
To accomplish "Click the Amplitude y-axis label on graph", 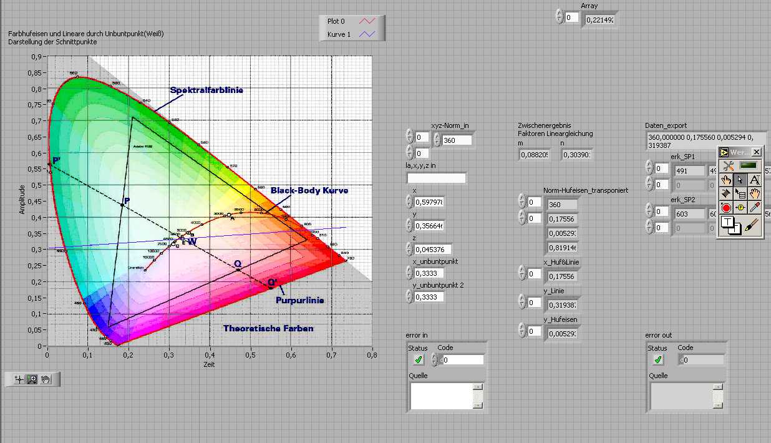I will 22,199.
